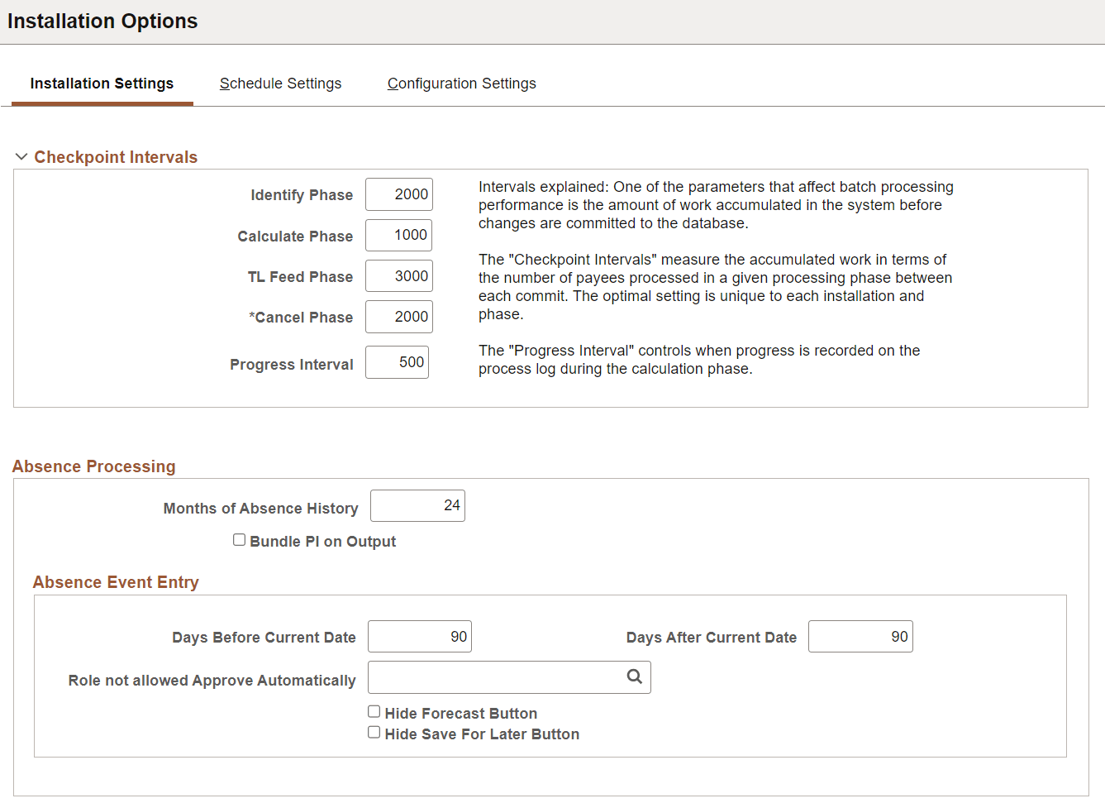
Task: Select the Days After Current Date field
Action: [x=860, y=636]
